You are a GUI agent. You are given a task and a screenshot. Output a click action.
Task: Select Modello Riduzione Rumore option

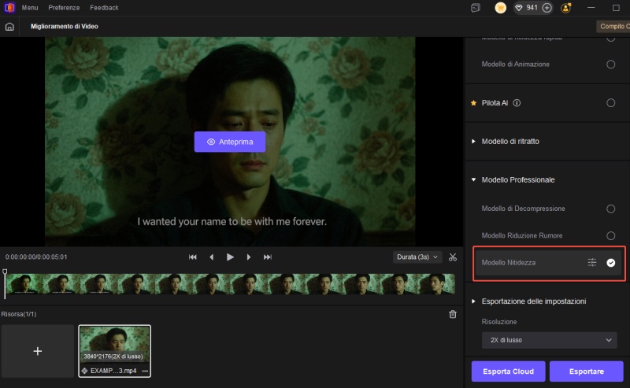click(x=611, y=235)
